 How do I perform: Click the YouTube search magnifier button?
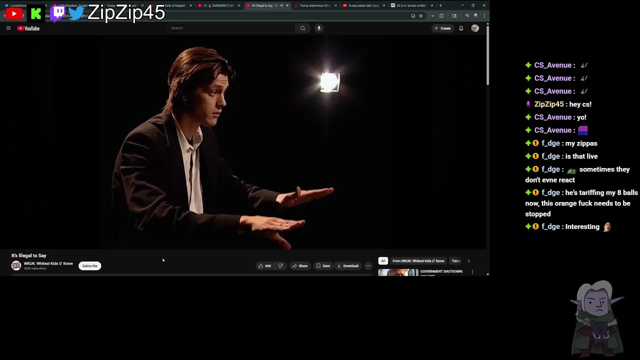pos(302,28)
